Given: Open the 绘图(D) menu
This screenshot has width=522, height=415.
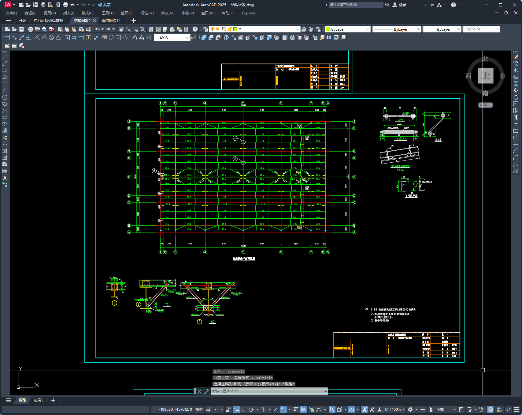Looking at the screenshot, I should point(127,13).
